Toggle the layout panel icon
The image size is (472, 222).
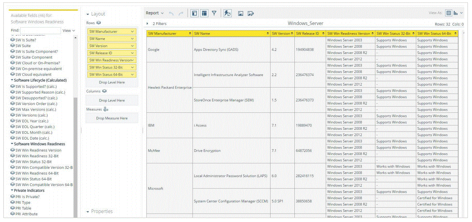pyautogui.click(x=204, y=13)
